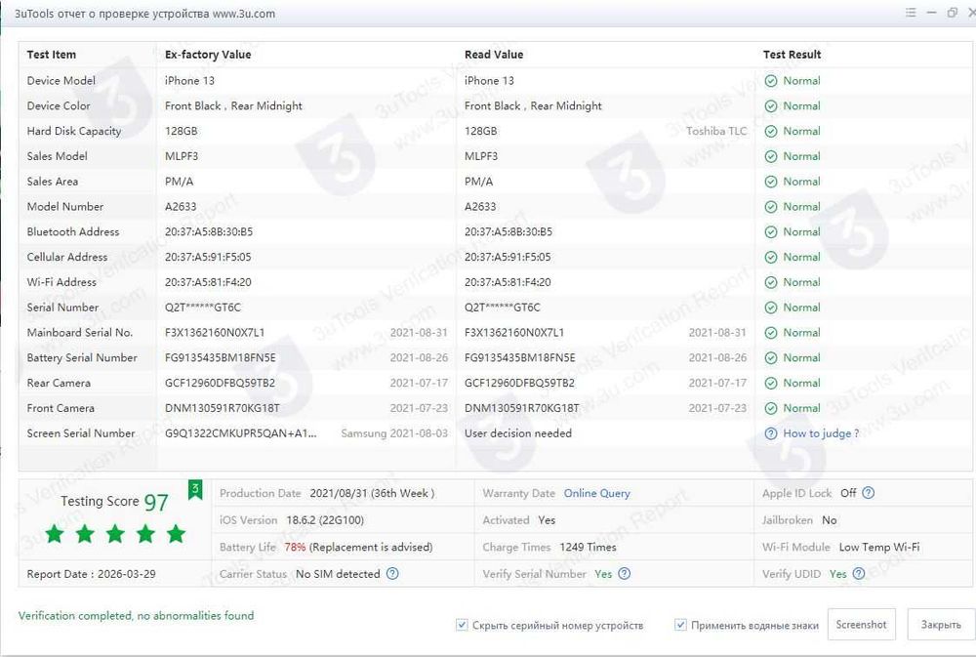Select the 'User decision needed' cell
Viewport: 976px width, 657px height.
click(x=518, y=433)
